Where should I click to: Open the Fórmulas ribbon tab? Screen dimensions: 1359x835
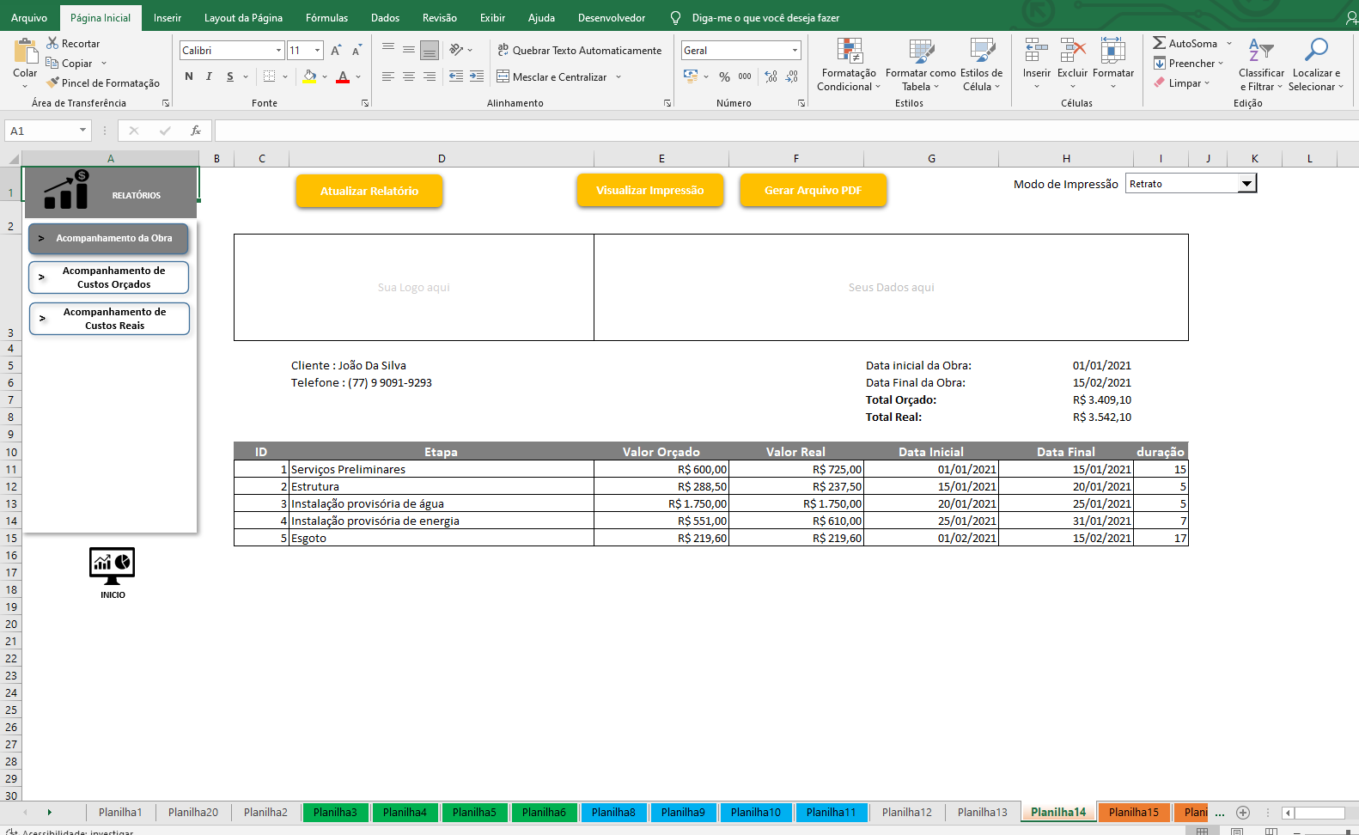click(326, 18)
